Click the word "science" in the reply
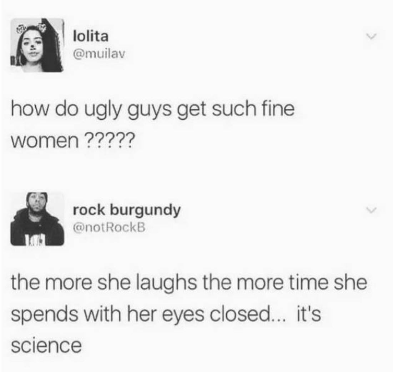The height and width of the screenshot is (372, 393). click(x=46, y=346)
